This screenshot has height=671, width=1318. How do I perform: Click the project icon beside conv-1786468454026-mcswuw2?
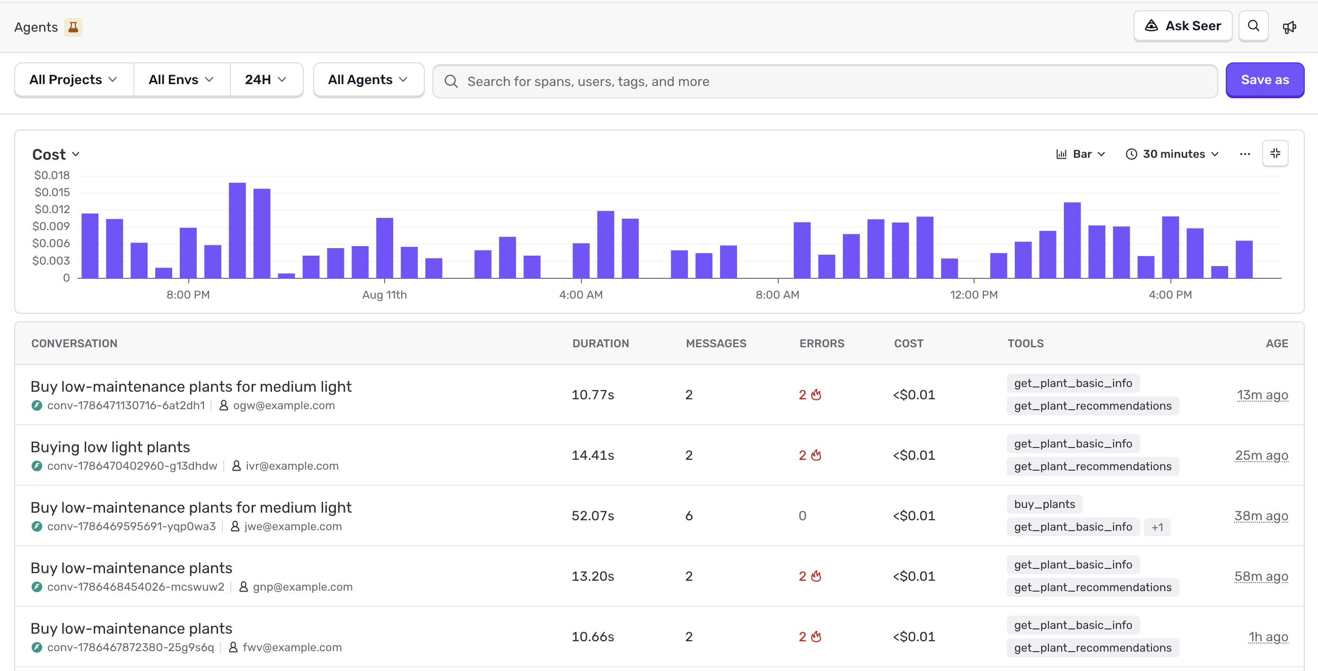(37, 587)
